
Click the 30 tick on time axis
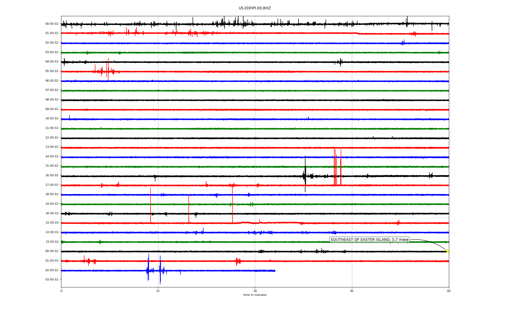click(255, 291)
